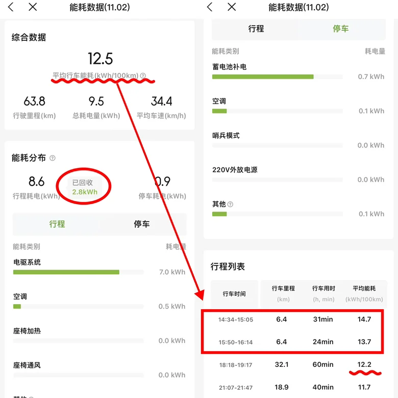Switch to the 行程 tab in the right panel
Screen dimensions: 398x398
(x=256, y=29)
